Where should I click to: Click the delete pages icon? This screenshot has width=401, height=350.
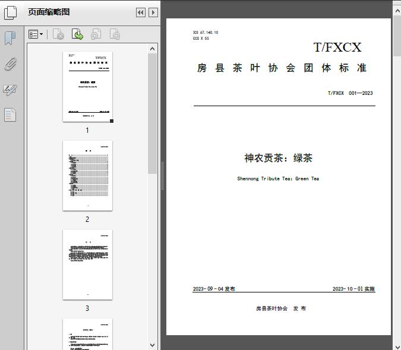coord(58,34)
